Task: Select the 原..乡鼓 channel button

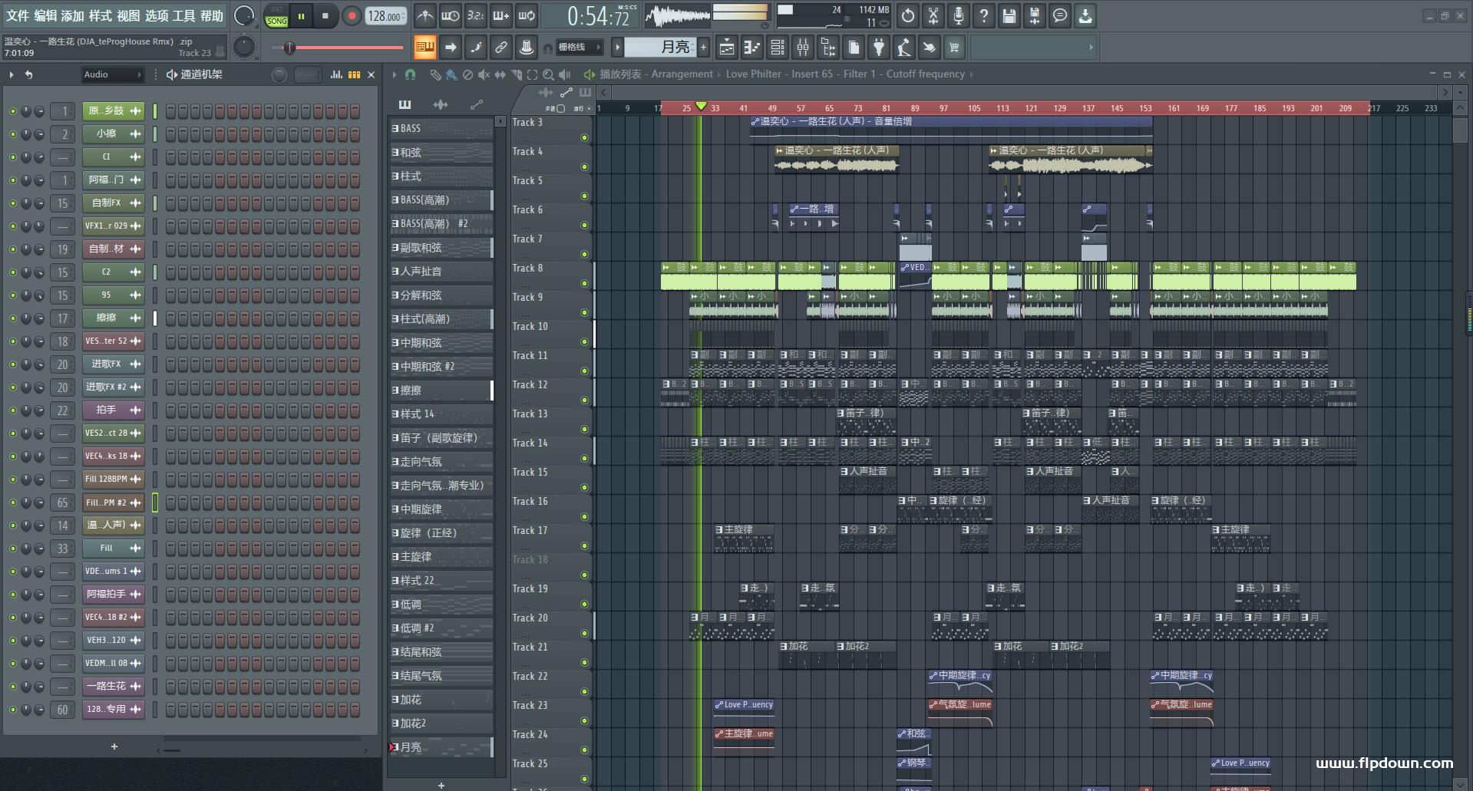Action: pyautogui.click(x=114, y=111)
